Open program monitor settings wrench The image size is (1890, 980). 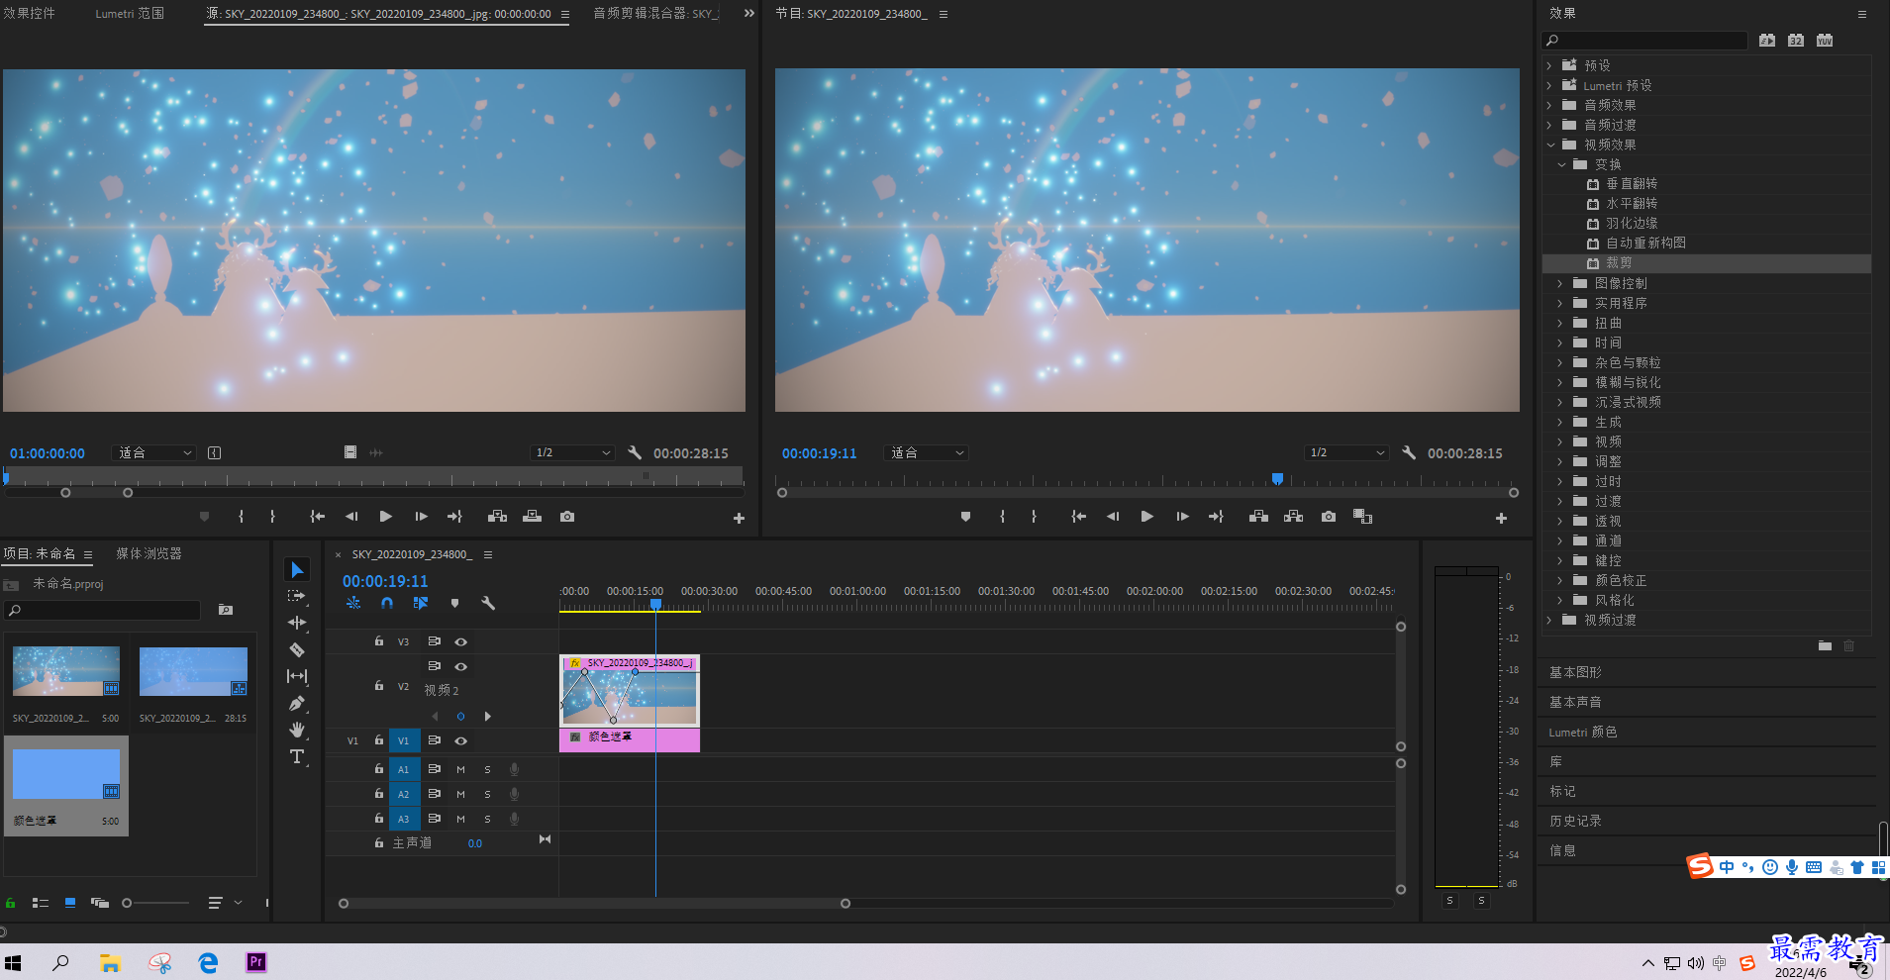[1409, 452]
